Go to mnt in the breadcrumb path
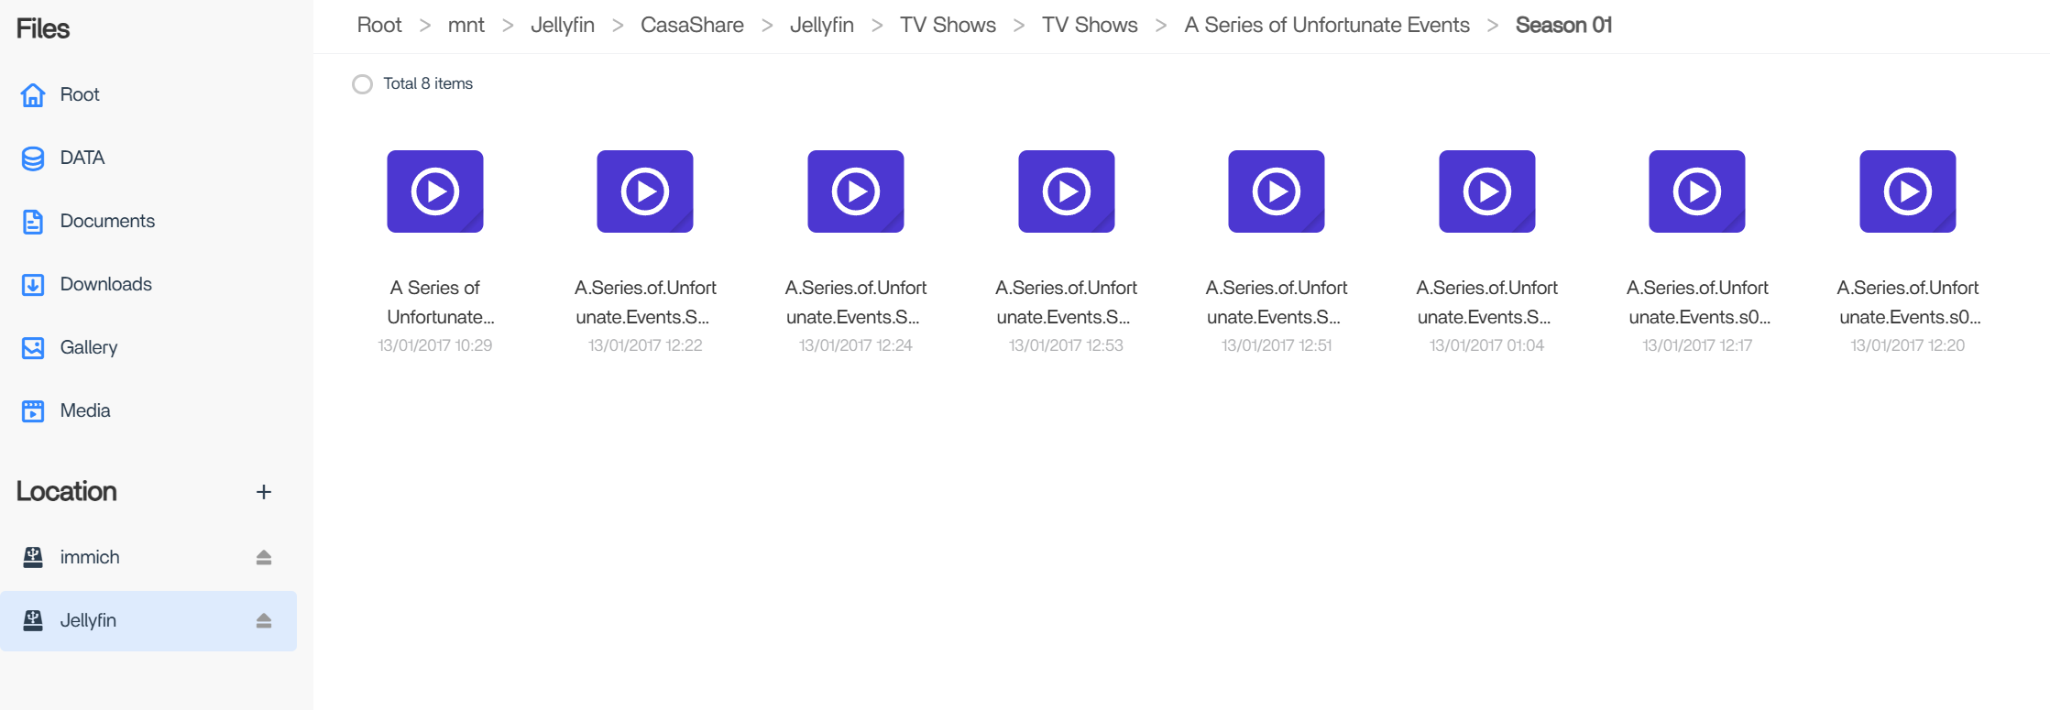This screenshot has height=710, width=2050. (x=466, y=26)
